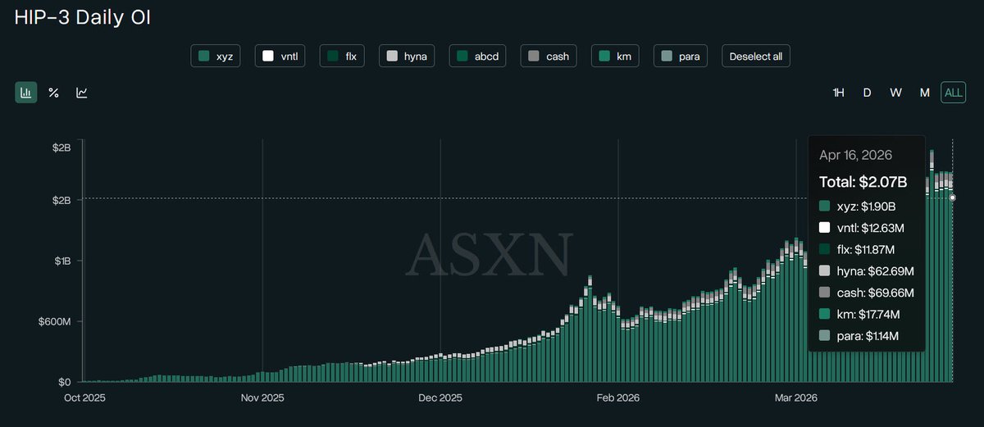Select the 1H timeframe

click(x=838, y=93)
